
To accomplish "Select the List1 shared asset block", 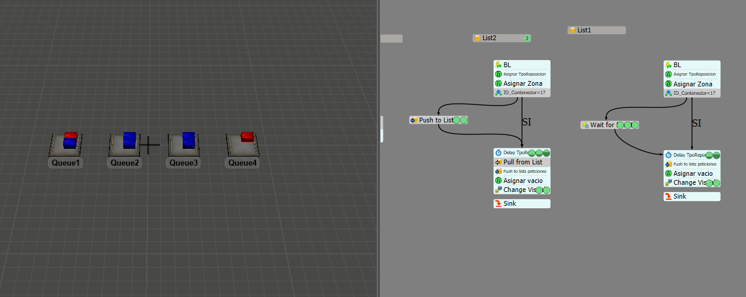I will click(x=596, y=30).
